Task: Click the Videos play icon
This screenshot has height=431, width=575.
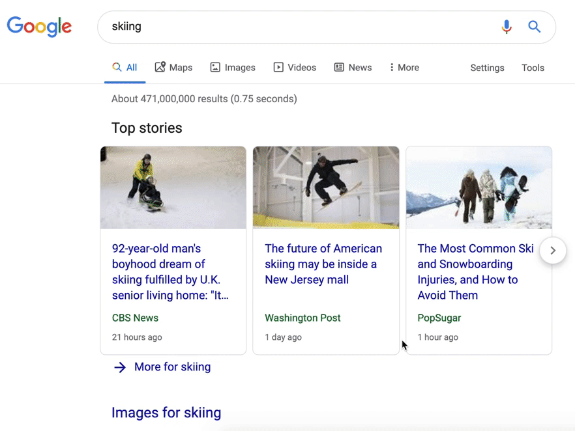Action: [x=278, y=67]
